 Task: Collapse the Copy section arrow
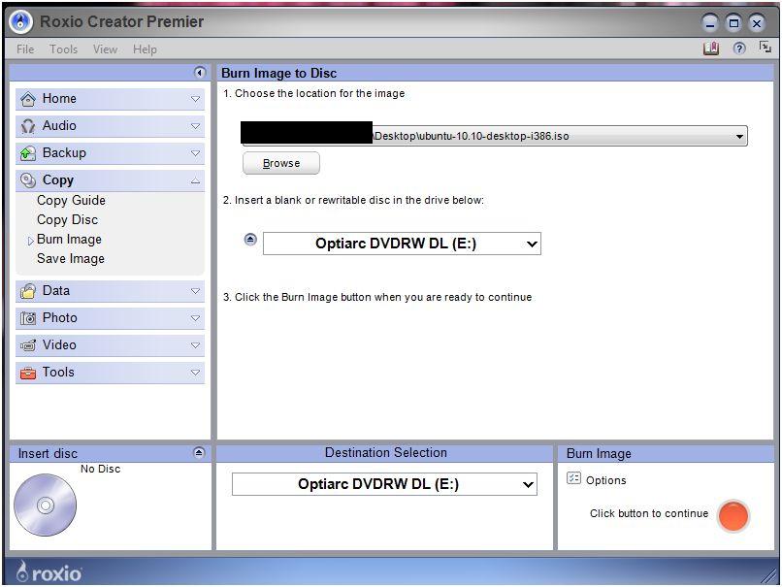click(196, 180)
